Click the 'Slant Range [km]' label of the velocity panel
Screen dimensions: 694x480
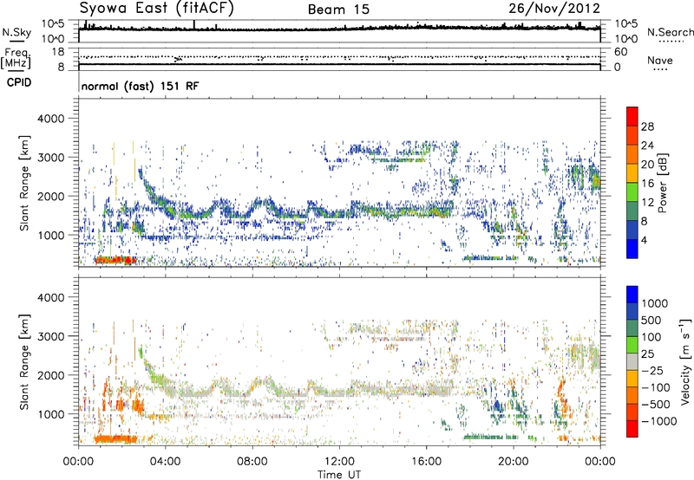click(x=24, y=361)
